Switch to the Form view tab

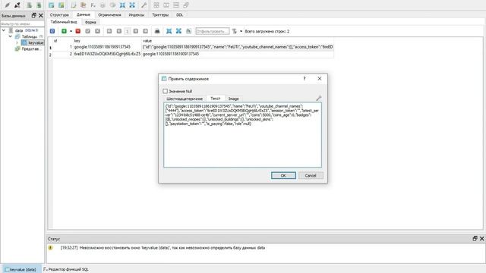point(90,22)
